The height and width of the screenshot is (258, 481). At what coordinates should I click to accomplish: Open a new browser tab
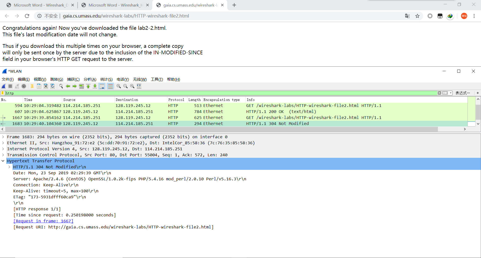click(x=234, y=5)
